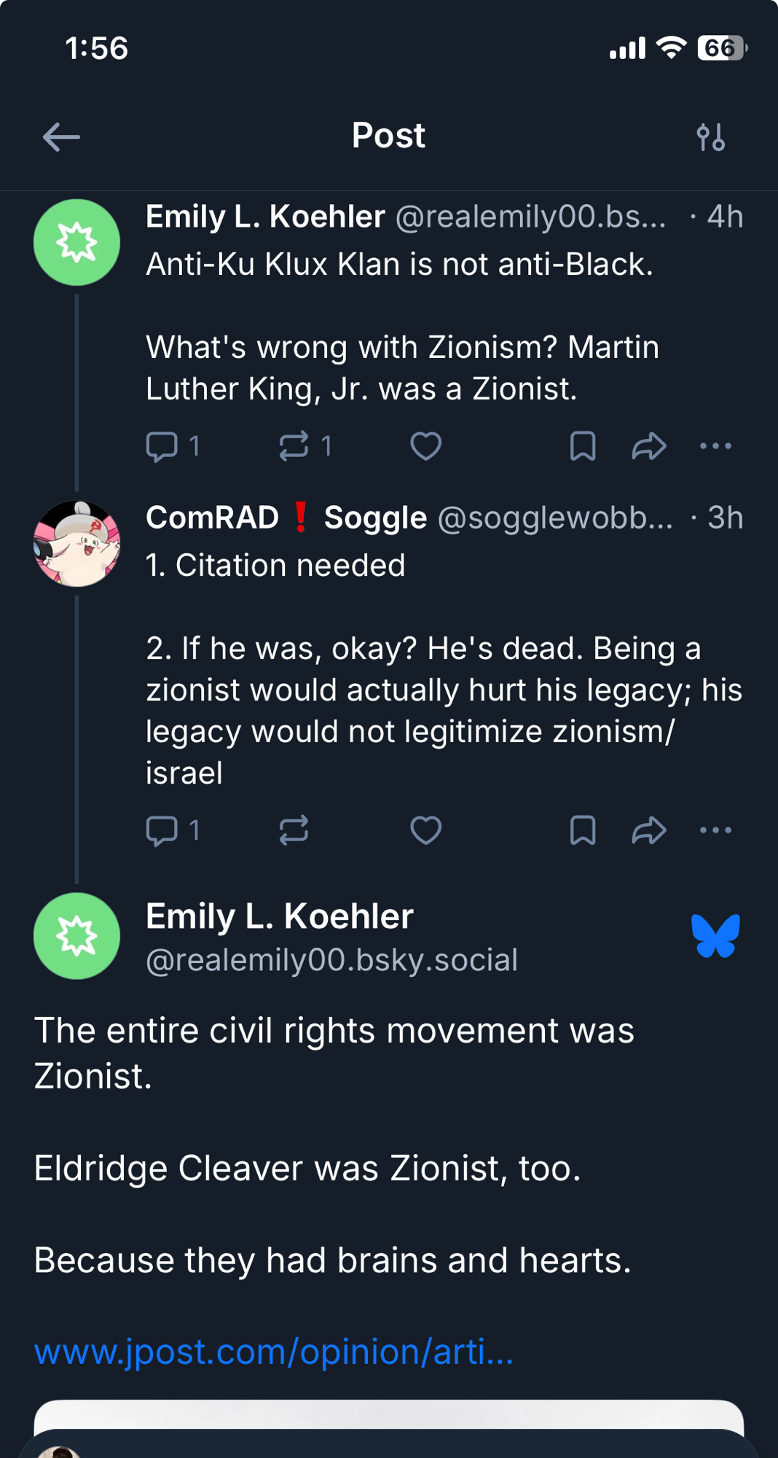Bookmark Emily's first post in thread
The width and height of the screenshot is (778, 1458).
(x=583, y=446)
